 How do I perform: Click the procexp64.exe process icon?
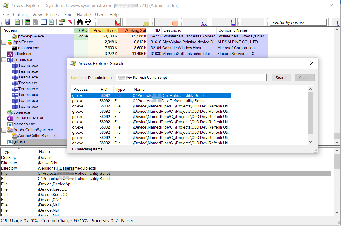pyautogui.click(x=15, y=36)
